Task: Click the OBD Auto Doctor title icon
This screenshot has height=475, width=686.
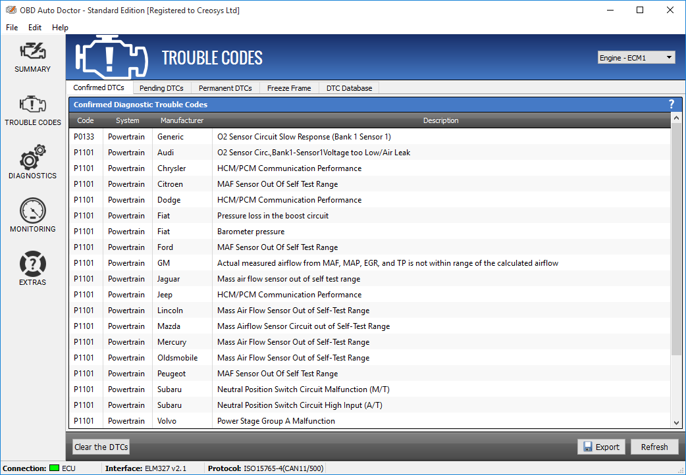Action: click(11, 10)
